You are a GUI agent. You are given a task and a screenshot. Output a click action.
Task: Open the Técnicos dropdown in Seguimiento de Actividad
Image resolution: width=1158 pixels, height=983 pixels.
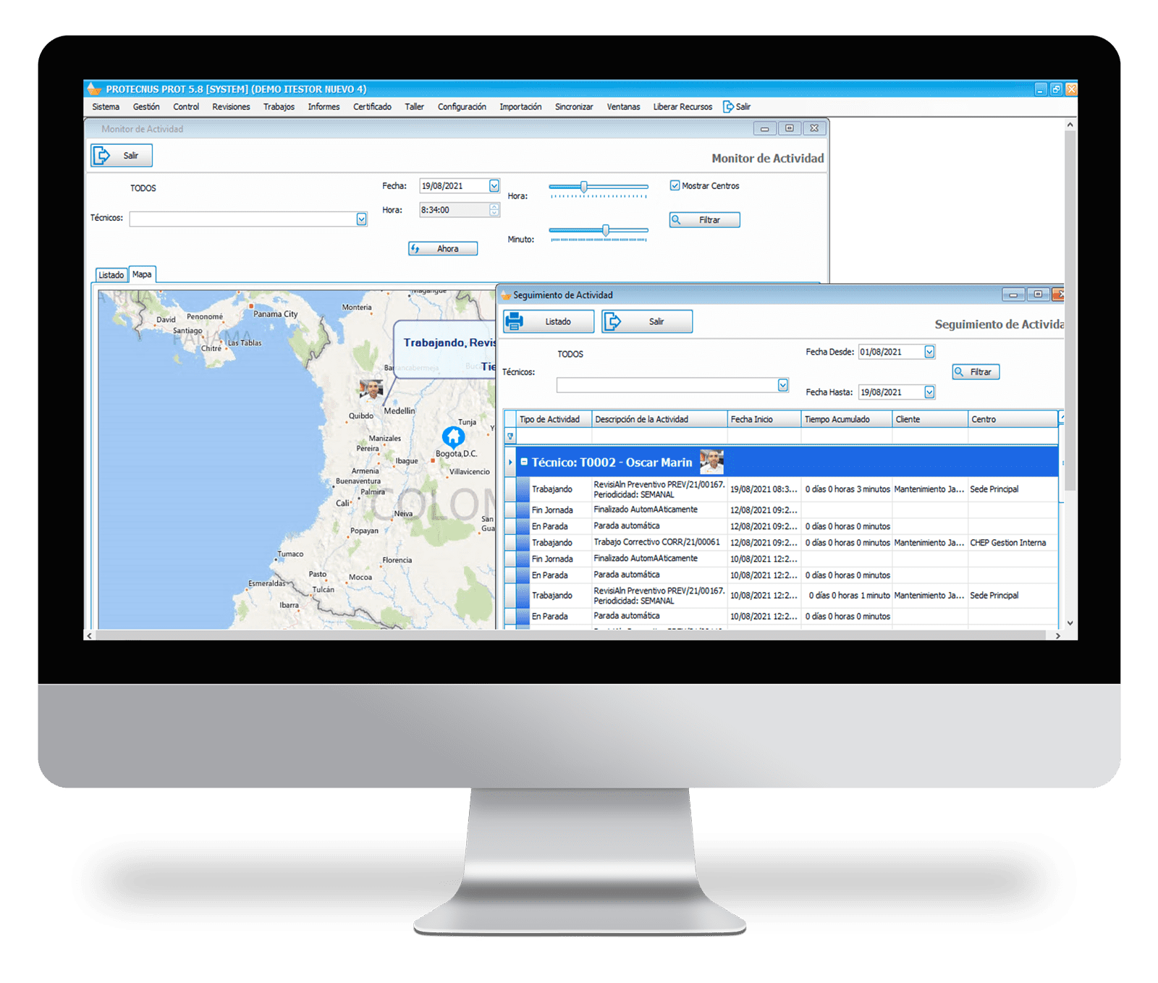pyautogui.click(x=782, y=385)
